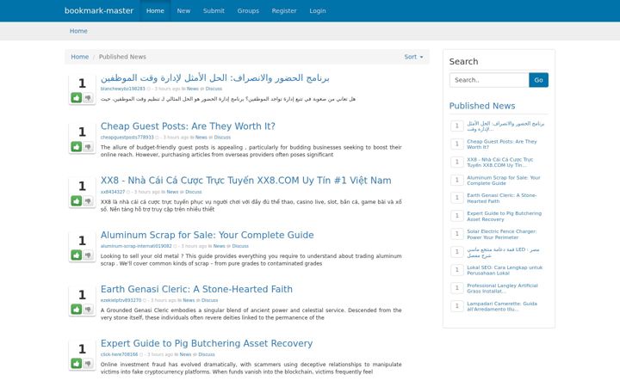Click author ezekielpfzv891270
This screenshot has height=387, width=620.
(x=121, y=300)
